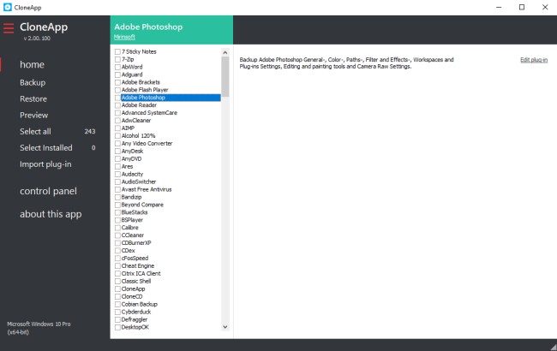Select Restore in the sidebar
Viewport: 557px width, 351px height.
click(x=33, y=99)
